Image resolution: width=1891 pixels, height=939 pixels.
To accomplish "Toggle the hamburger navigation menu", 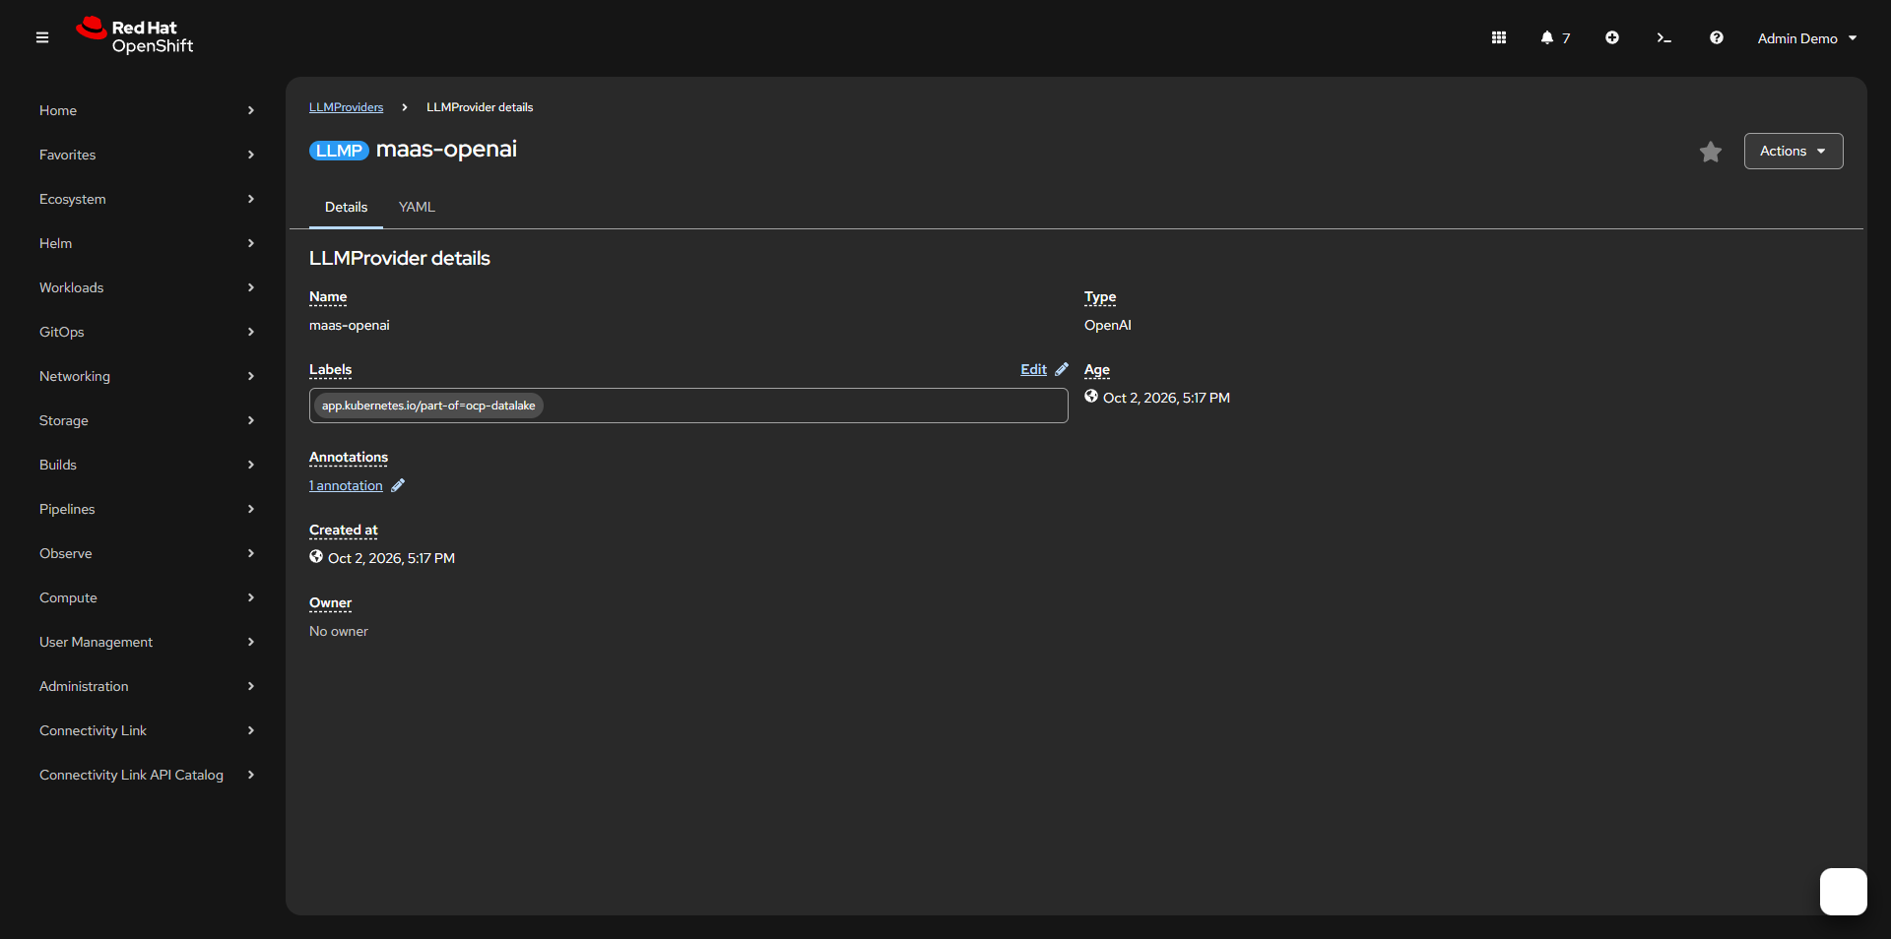I will [42, 37].
